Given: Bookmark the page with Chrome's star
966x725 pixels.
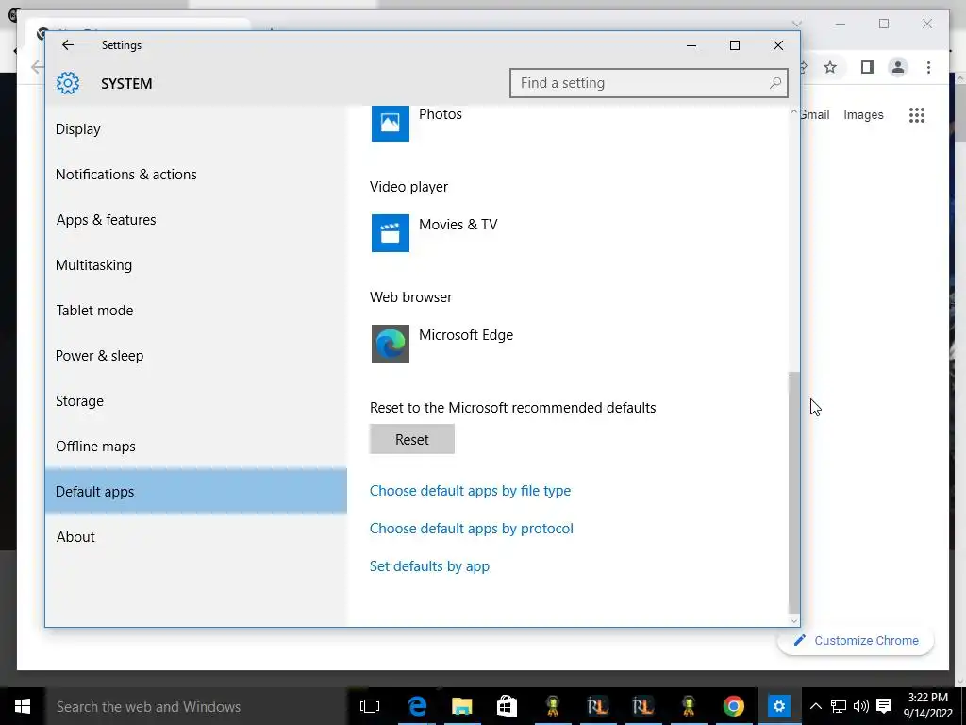Looking at the screenshot, I should coord(830,67).
